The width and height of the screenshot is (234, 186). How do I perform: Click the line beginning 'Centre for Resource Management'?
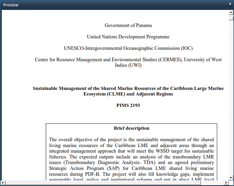(128, 60)
